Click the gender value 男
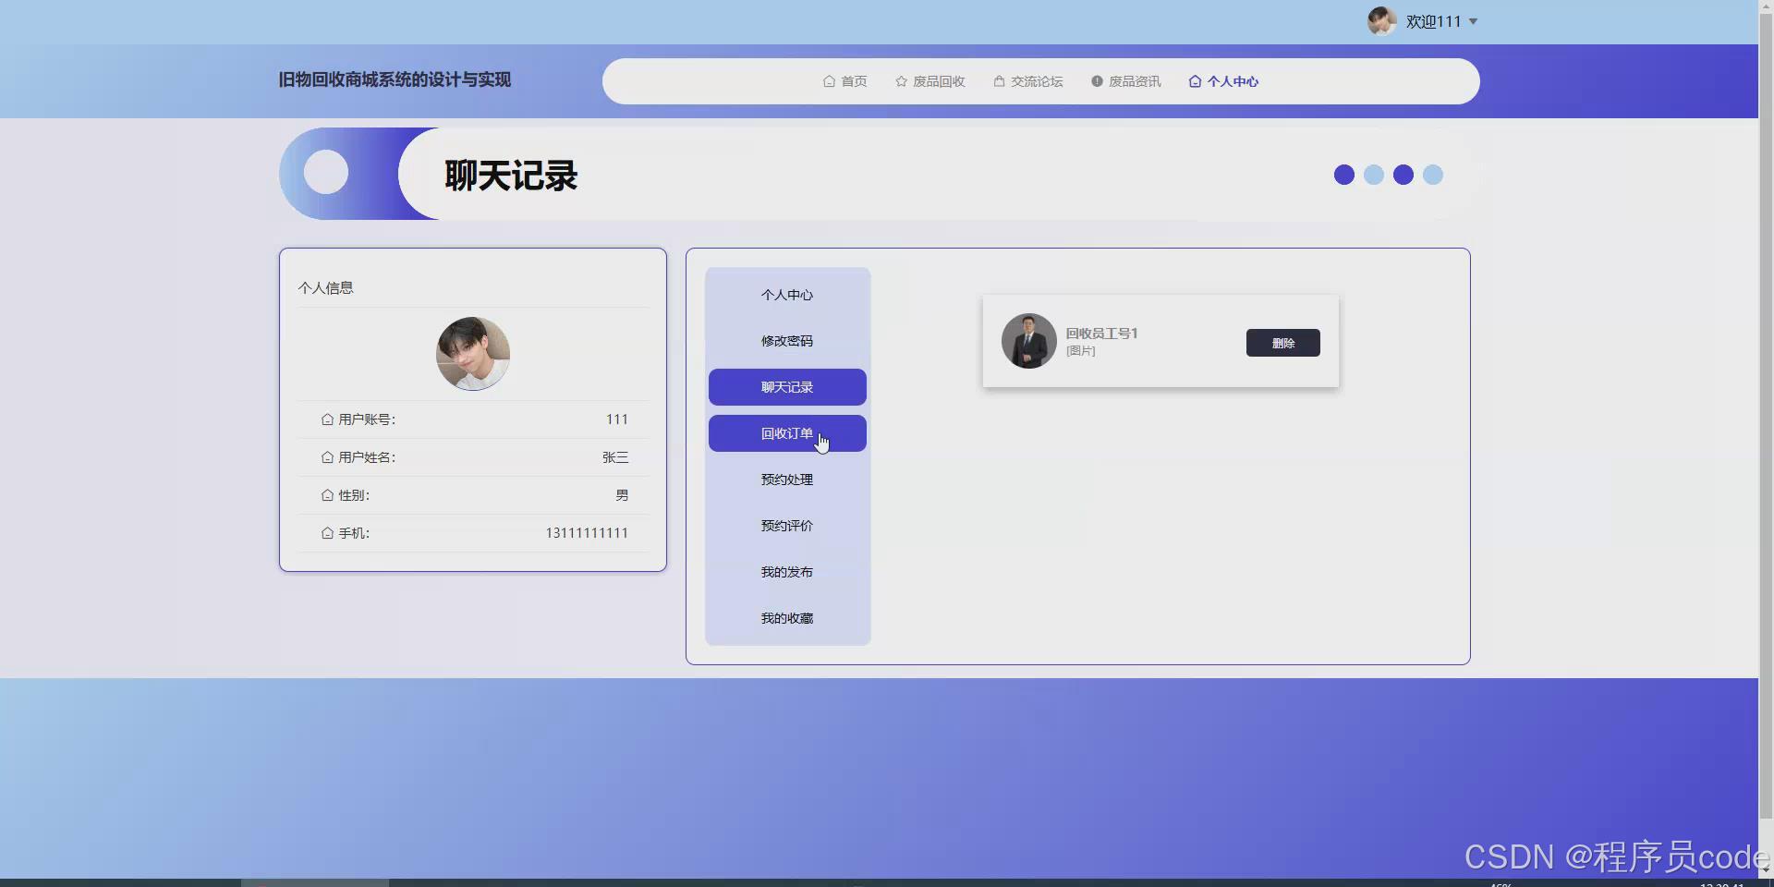 tap(622, 495)
